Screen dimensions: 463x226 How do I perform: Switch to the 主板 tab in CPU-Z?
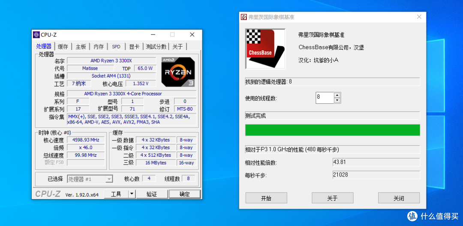point(81,47)
